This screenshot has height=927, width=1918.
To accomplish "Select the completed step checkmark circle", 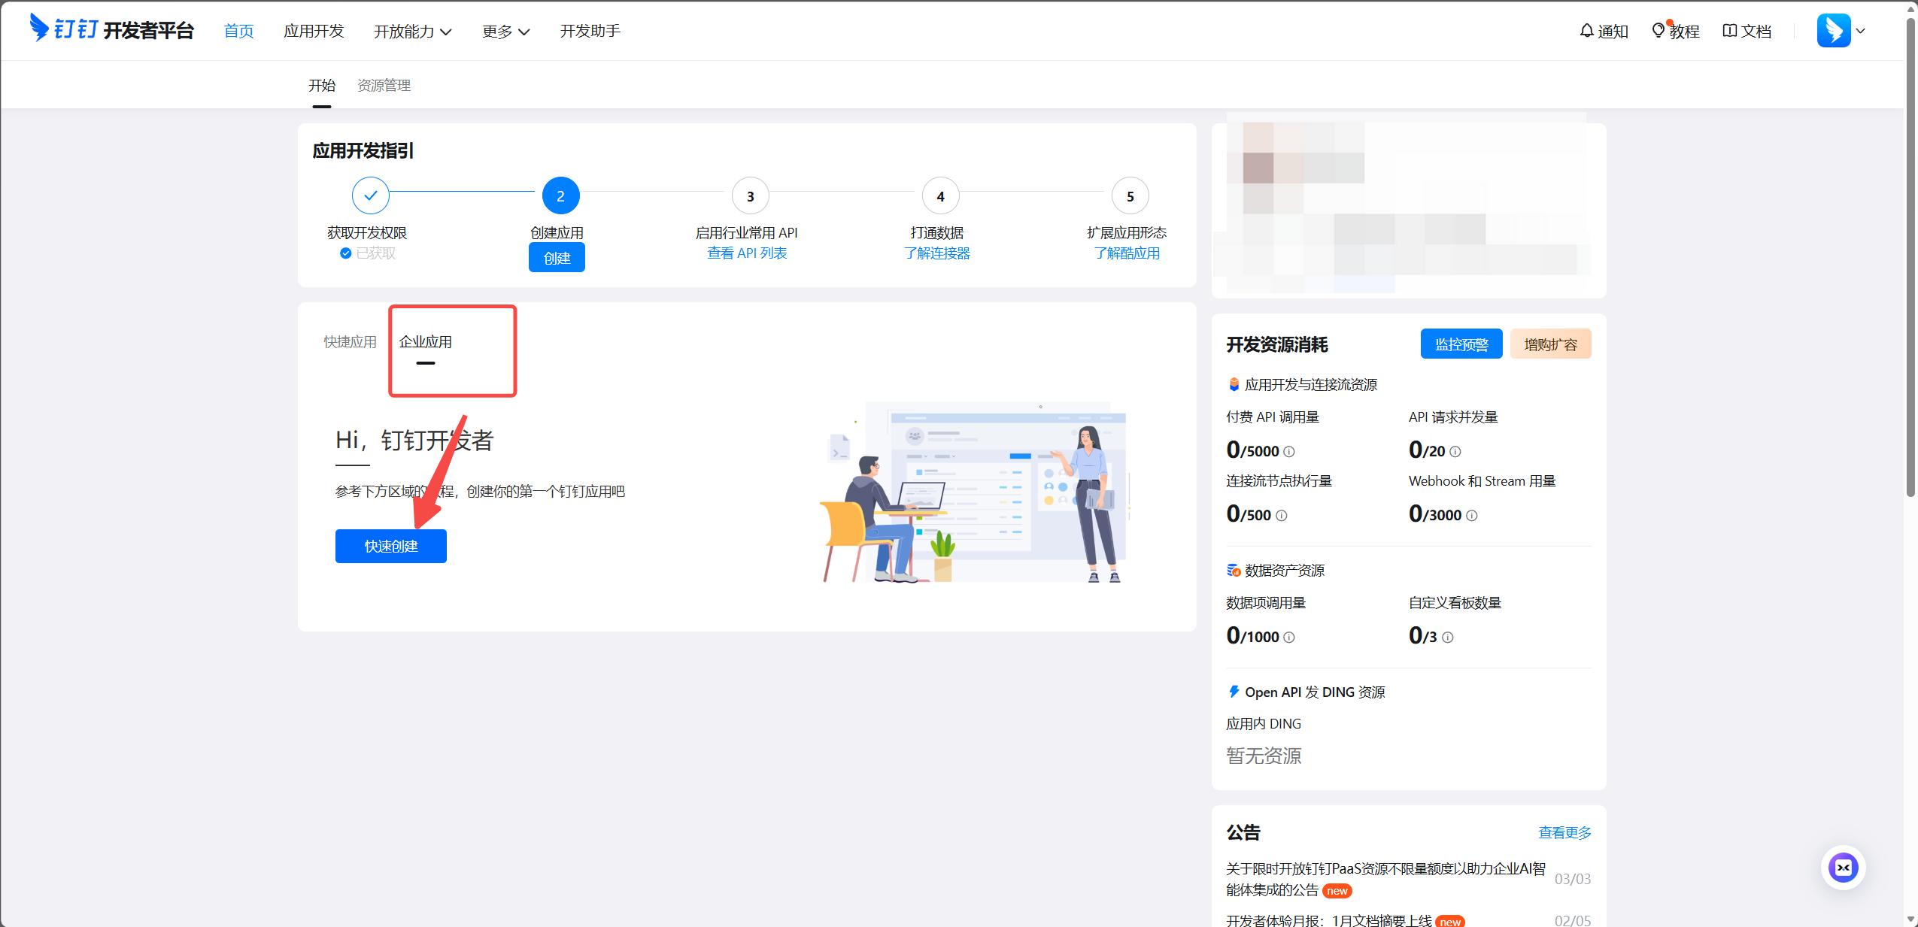I will pyautogui.click(x=370, y=195).
